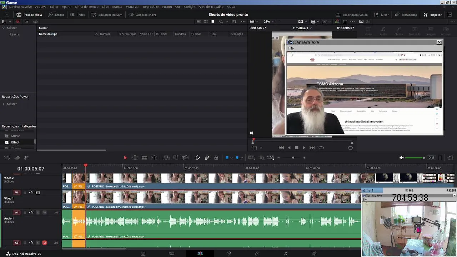This screenshot has width=457, height=257.
Task: Open the Linha de Tempo menu
Action: click(87, 7)
